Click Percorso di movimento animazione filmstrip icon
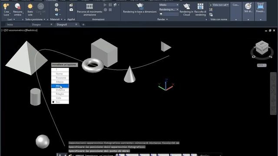 [89, 6]
